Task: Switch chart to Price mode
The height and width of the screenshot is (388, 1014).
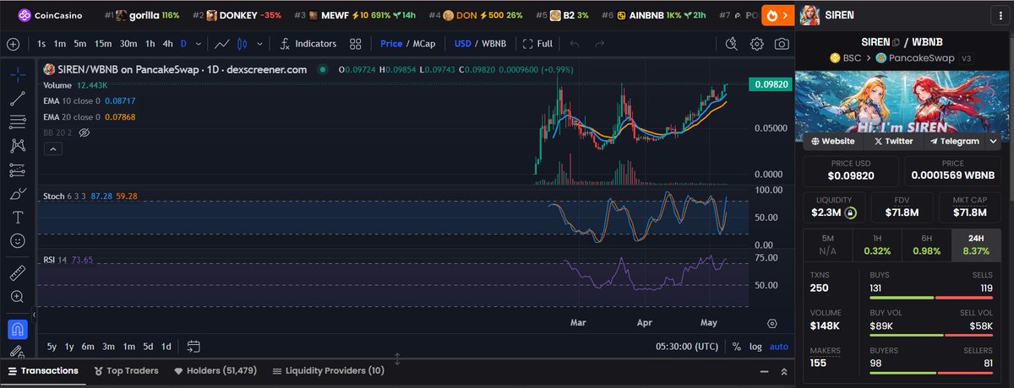Action: (391, 44)
